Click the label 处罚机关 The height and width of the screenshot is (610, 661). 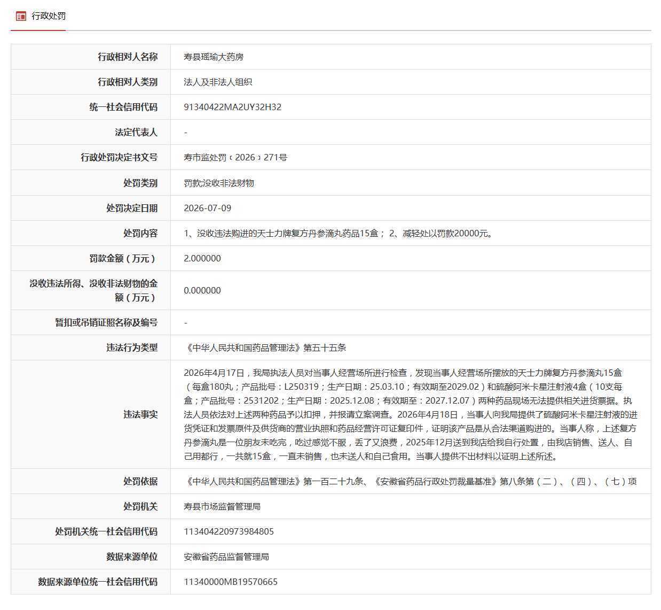coord(140,506)
